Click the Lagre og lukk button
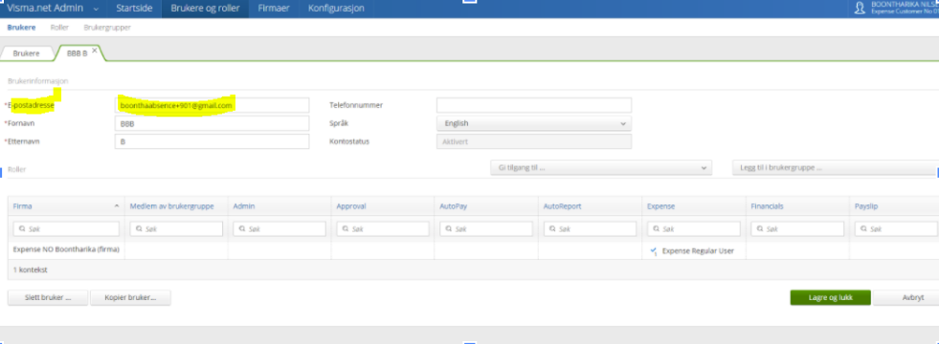The image size is (939, 344). [830, 297]
